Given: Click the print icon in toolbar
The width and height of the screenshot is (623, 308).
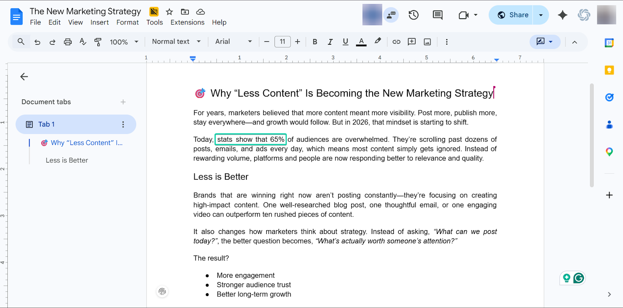Looking at the screenshot, I should (x=68, y=42).
